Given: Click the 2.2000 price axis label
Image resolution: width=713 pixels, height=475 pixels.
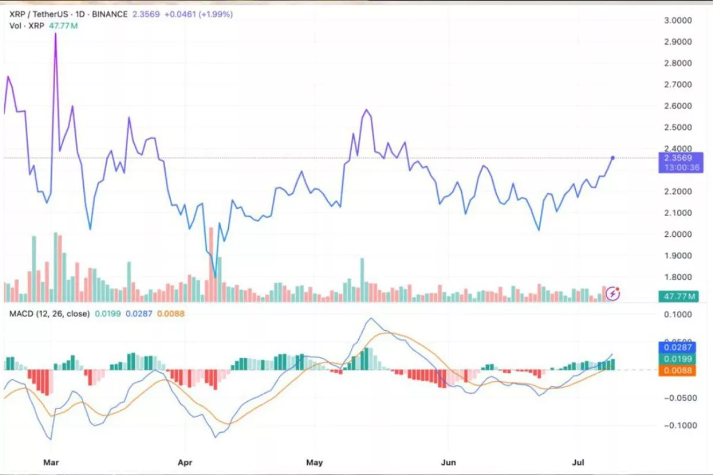Looking at the screenshot, I should point(679,191).
